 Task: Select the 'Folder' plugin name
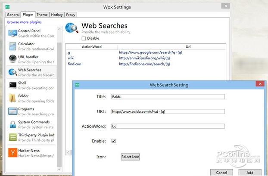(23, 96)
